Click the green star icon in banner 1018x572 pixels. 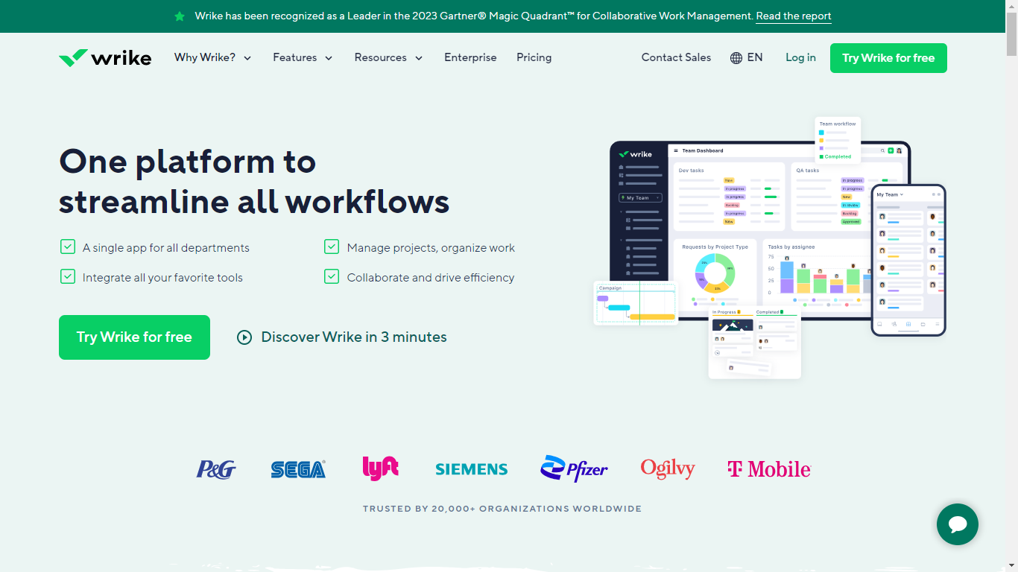[180, 16]
